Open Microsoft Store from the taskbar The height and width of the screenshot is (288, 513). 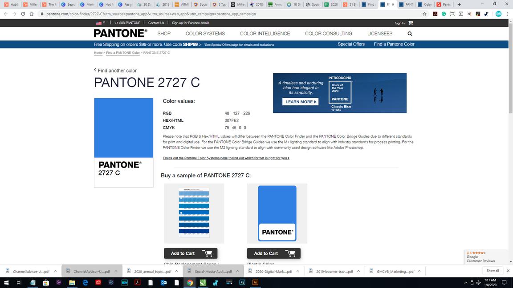(x=46, y=283)
